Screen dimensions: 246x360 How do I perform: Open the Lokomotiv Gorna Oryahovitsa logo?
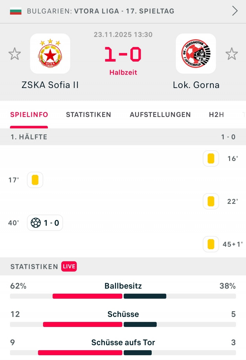196,54
